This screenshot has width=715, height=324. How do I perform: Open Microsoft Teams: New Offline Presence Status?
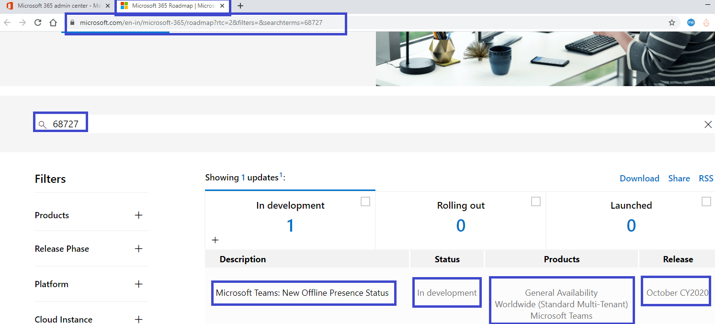(x=302, y=293)
